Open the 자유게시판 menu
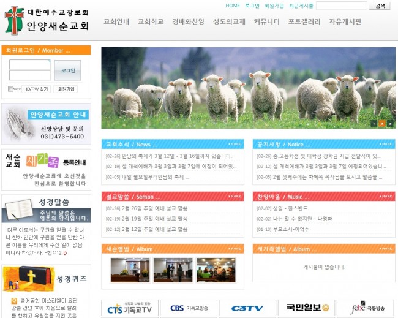Viewport: 398px width, 318px height. (x=345, y=21)
